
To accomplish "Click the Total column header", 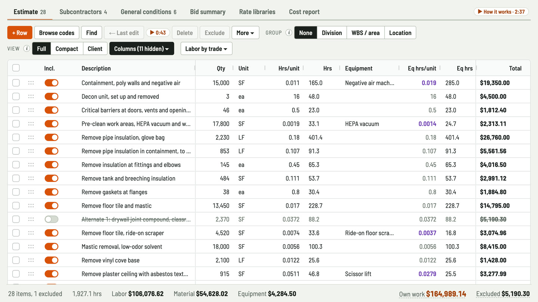I will (x=515, y=68).
